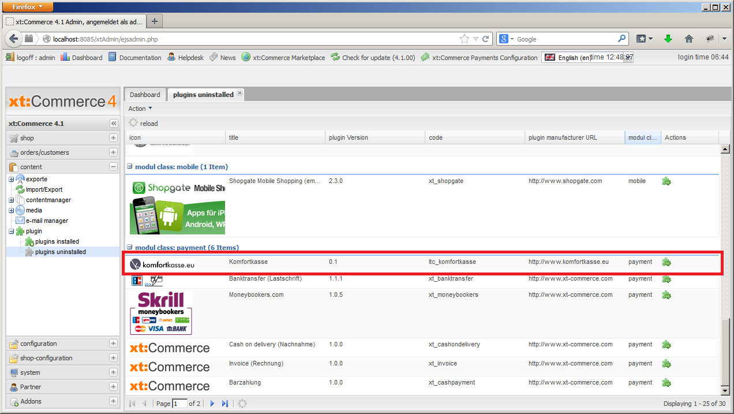Install the Komfortkasse plugin via puzzle icon
The height and width of the screenshot is (414, 734).
click(x=666, y=262)
